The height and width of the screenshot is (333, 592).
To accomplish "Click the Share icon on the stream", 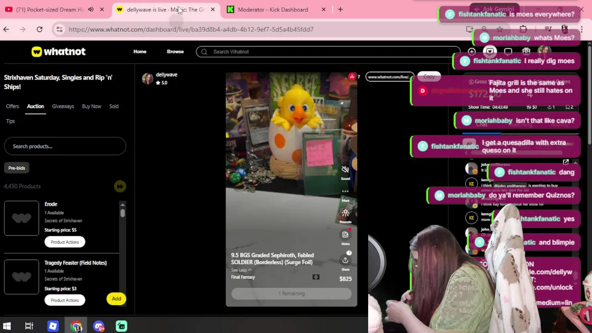I will click(345, 260).
